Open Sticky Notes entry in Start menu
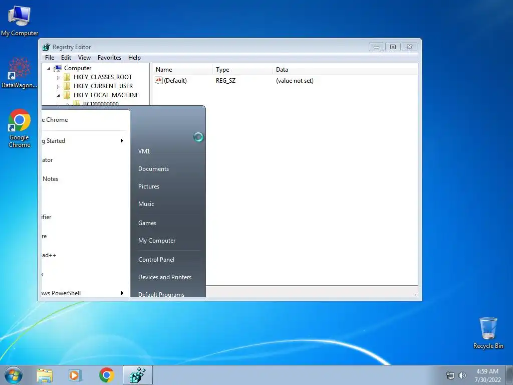The height and width of the screenshot is (385, 513). [85, 179]
